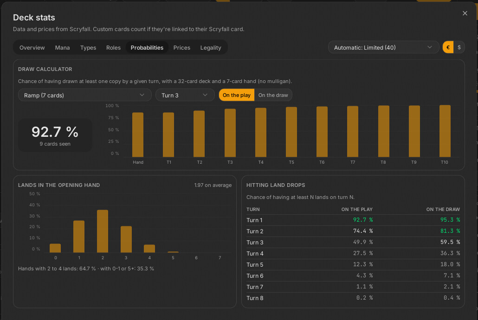Close the Deck stats dialog
The image size is (478, 320).
pyautogui.click(x=465, y=13)
